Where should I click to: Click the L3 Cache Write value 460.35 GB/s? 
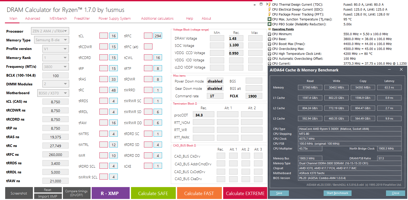click(337, 118)
